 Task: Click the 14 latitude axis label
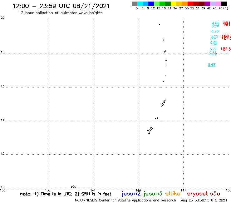[x=2, y=120]
